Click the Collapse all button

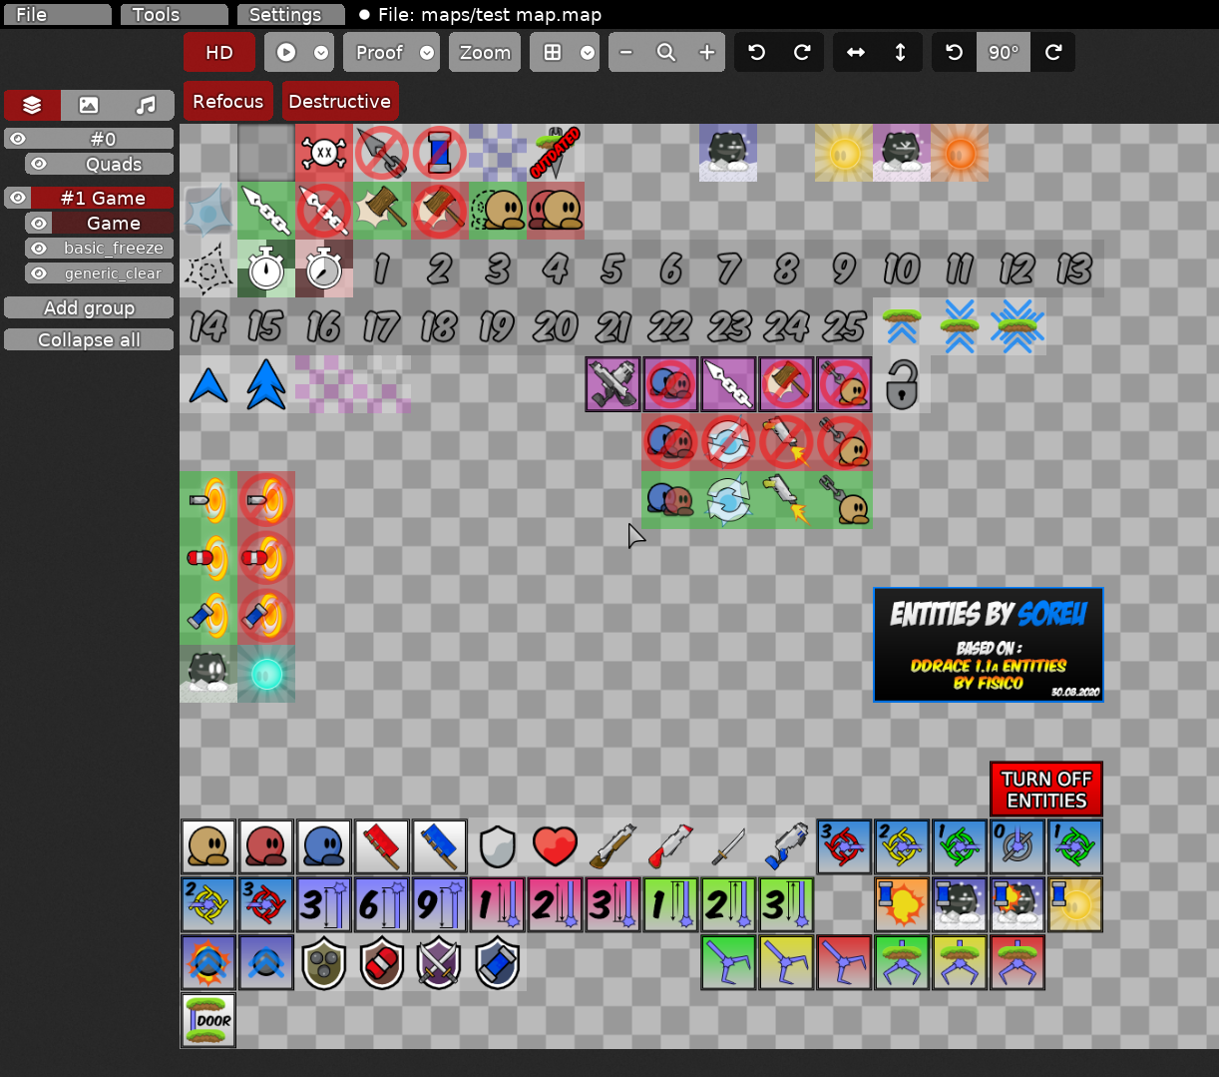click(x=89, y=339)
